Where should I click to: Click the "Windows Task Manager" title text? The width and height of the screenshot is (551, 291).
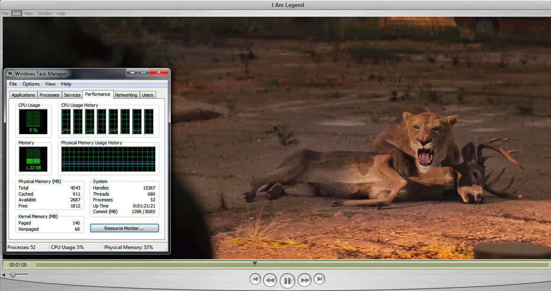[x=41, y=74]
